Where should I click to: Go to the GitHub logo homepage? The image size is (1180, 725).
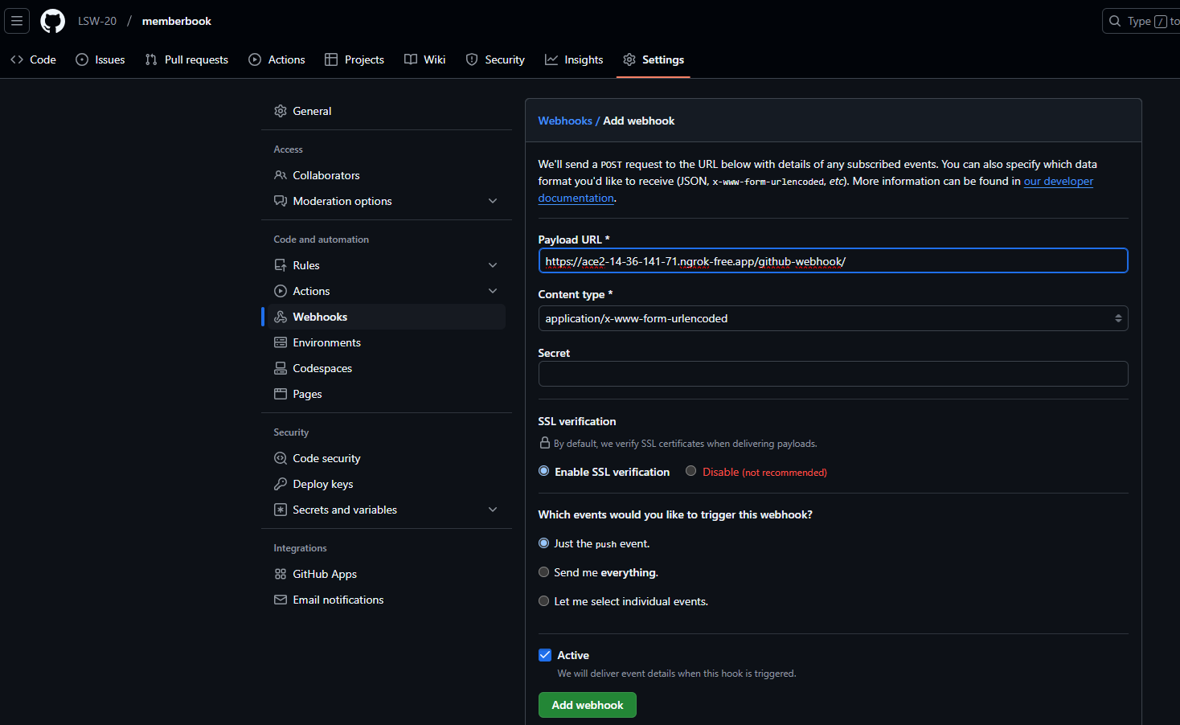(53, 21)
